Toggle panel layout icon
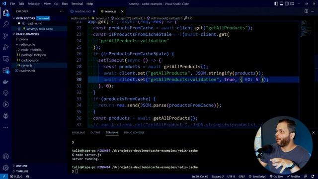This screenshot has height=179, width=318. (282, 3)
